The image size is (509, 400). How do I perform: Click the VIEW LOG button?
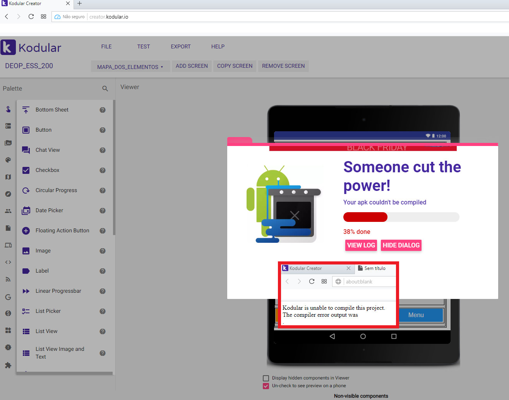coord(361,245)
